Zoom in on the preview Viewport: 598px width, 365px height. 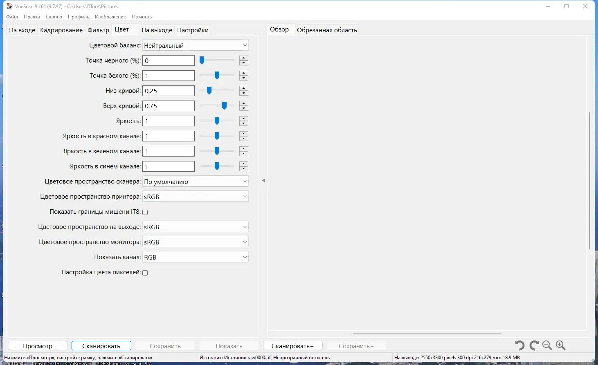561,346
